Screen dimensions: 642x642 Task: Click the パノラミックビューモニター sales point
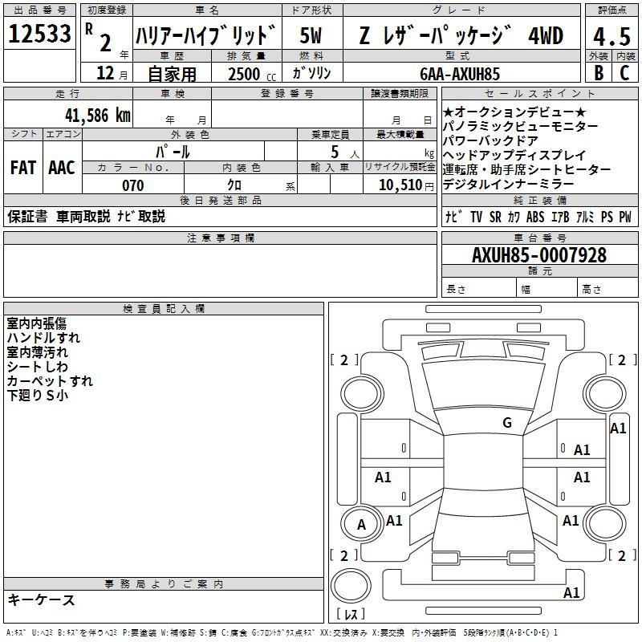(x=520, y=127)
